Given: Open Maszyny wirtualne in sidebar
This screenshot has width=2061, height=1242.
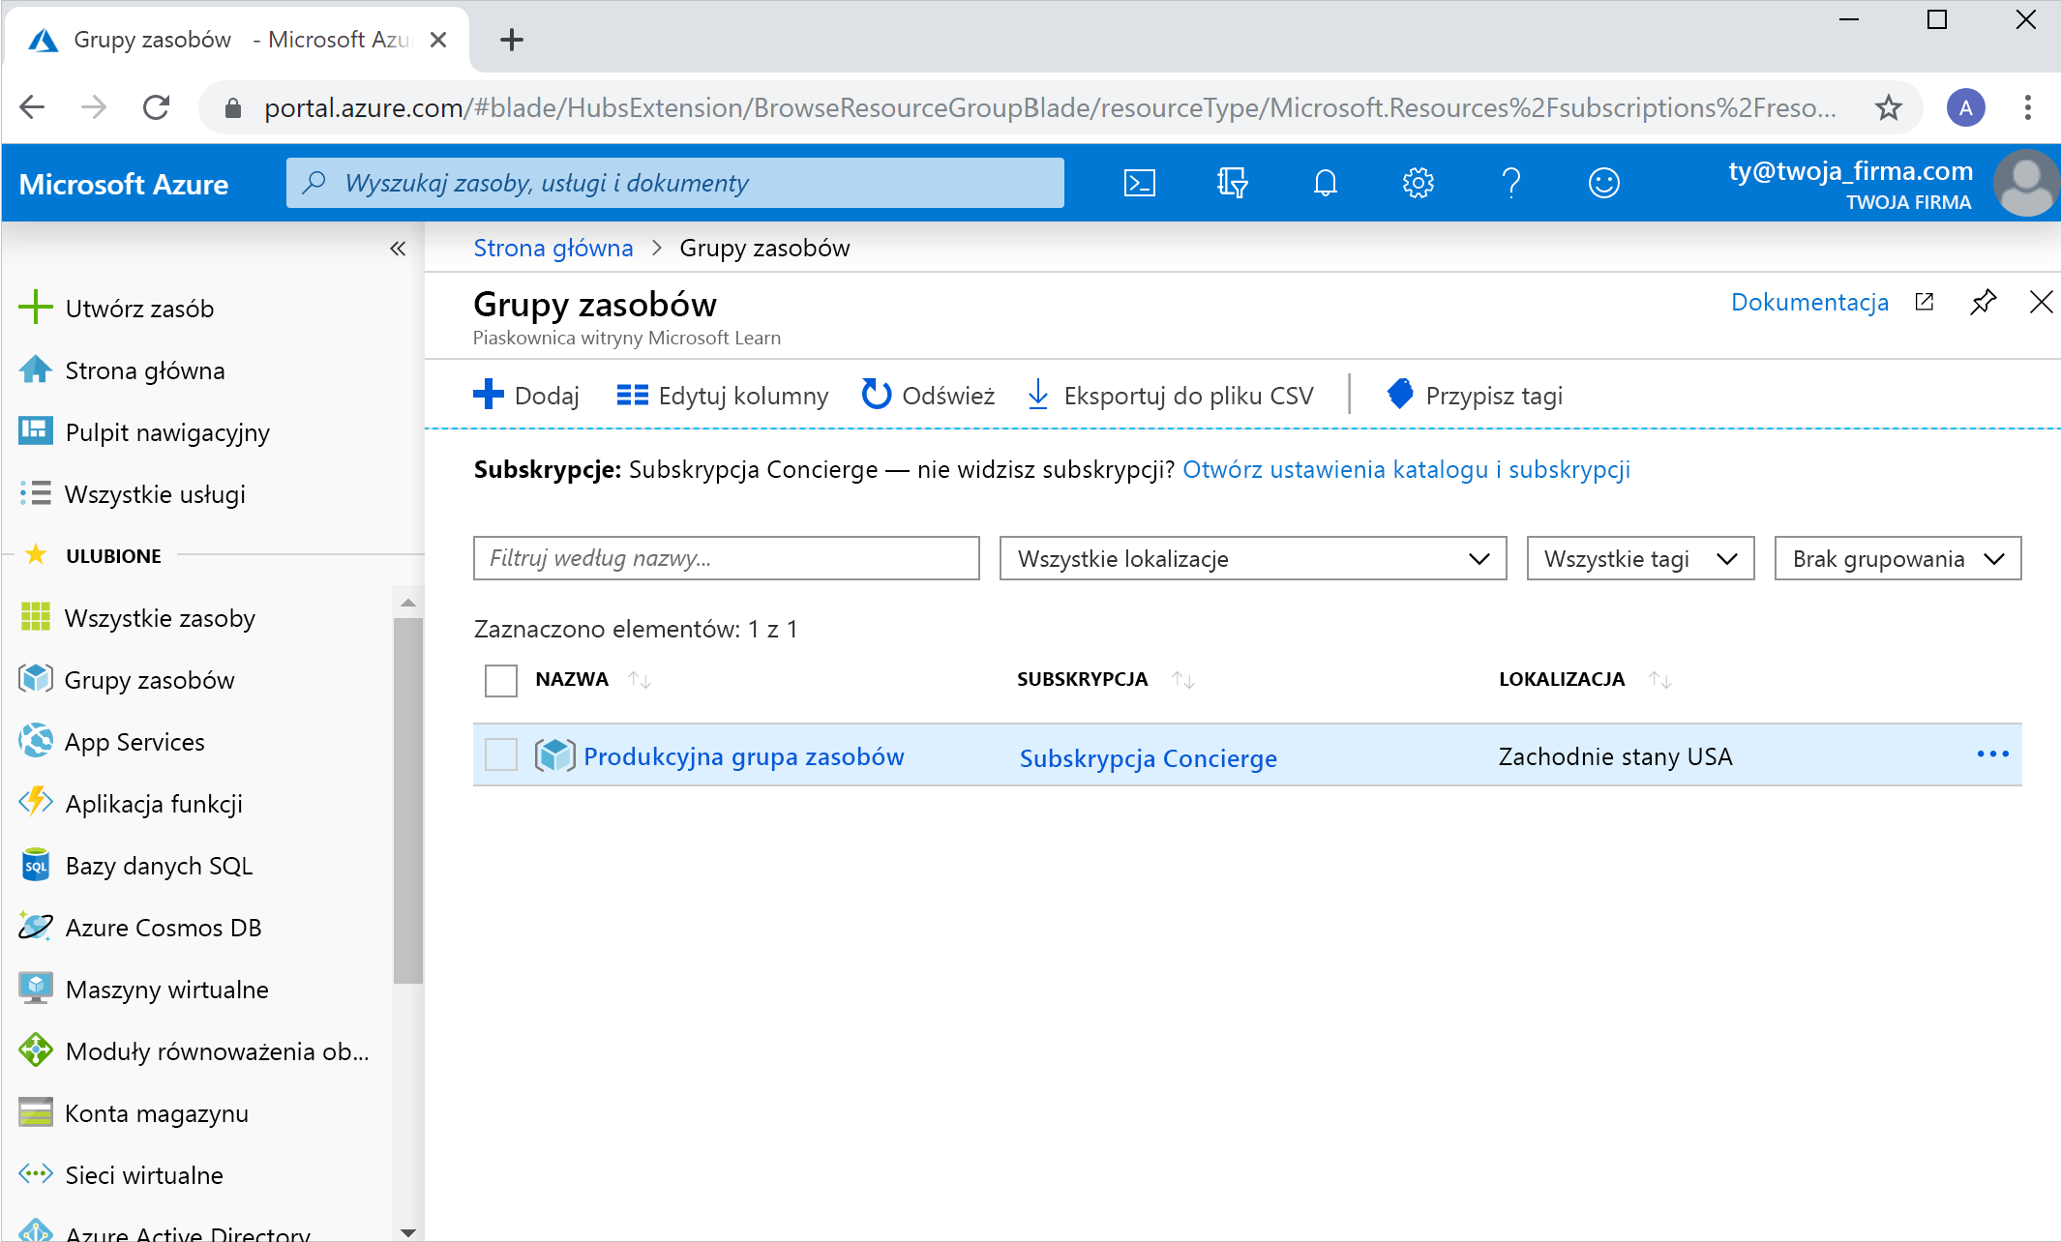Looking at the screenshot, I should coord(144,990).
